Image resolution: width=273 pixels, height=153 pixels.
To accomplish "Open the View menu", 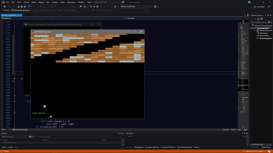I will (x=19, y=2).
